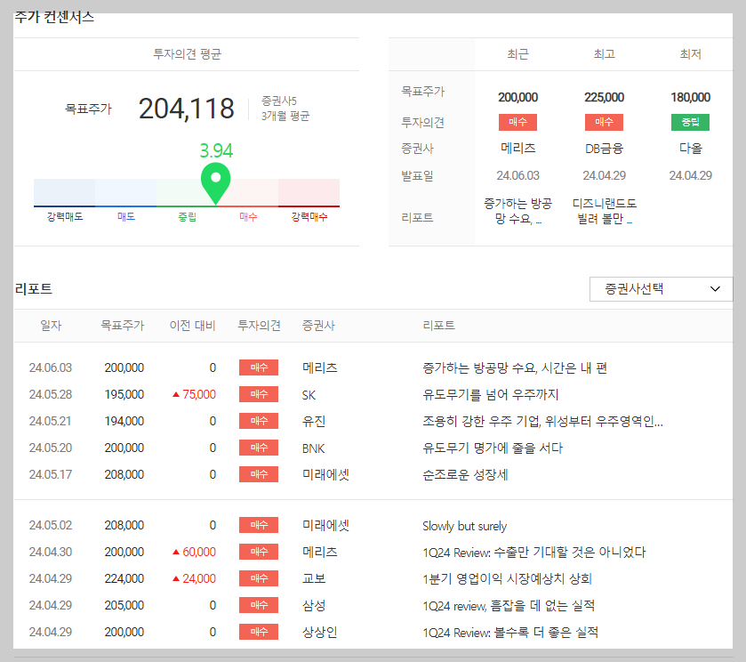
Task: Open the 증권사선택 dropdown
Action: [661, 289]
